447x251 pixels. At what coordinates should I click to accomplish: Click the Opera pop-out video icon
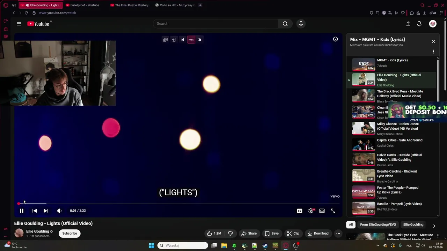point(166,39)
